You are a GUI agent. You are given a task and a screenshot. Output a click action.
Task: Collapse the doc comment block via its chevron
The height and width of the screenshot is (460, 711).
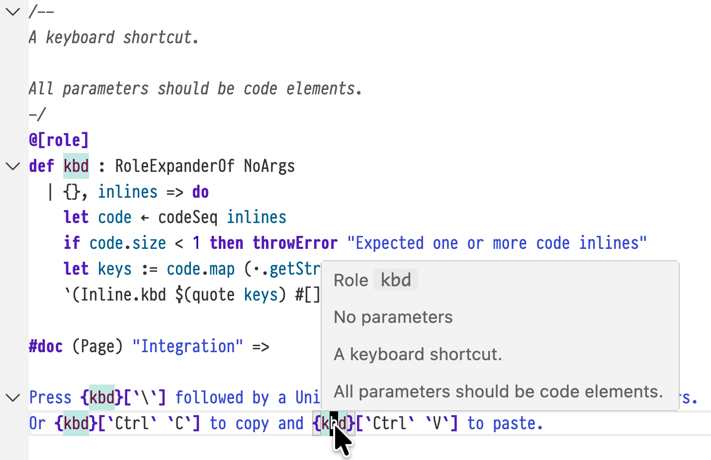coord(12,11)
